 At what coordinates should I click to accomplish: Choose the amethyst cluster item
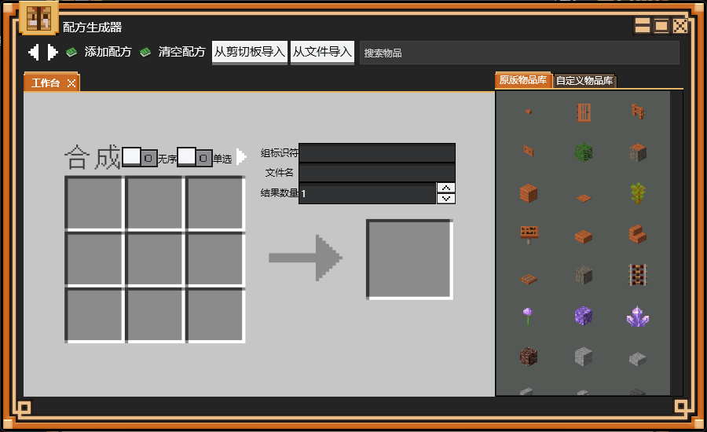tap(638, 317)
